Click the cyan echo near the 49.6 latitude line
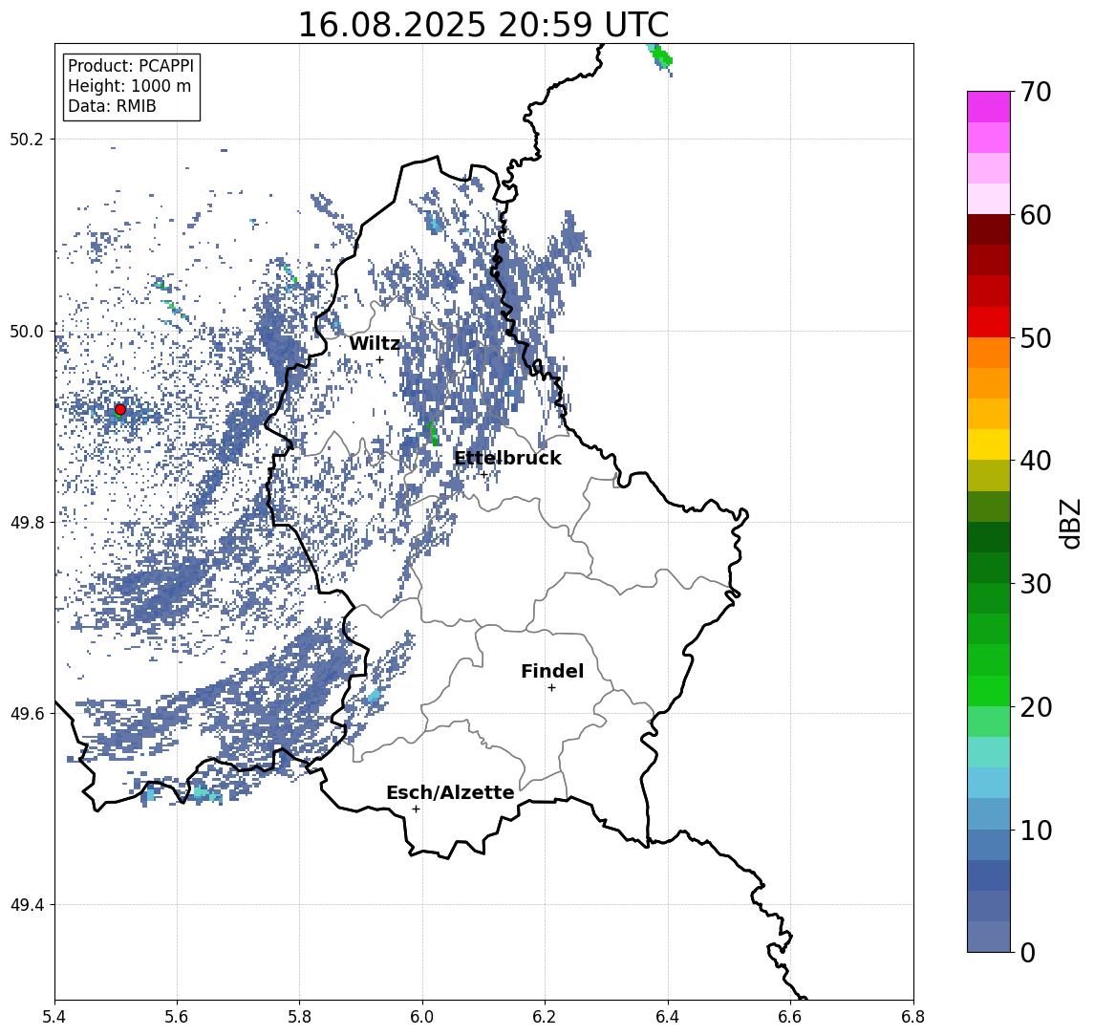The image size is (1094, 1036). tap(374, 696)
